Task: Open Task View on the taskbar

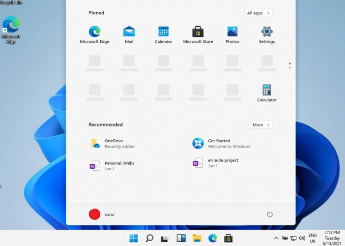Action: (165, 238)
